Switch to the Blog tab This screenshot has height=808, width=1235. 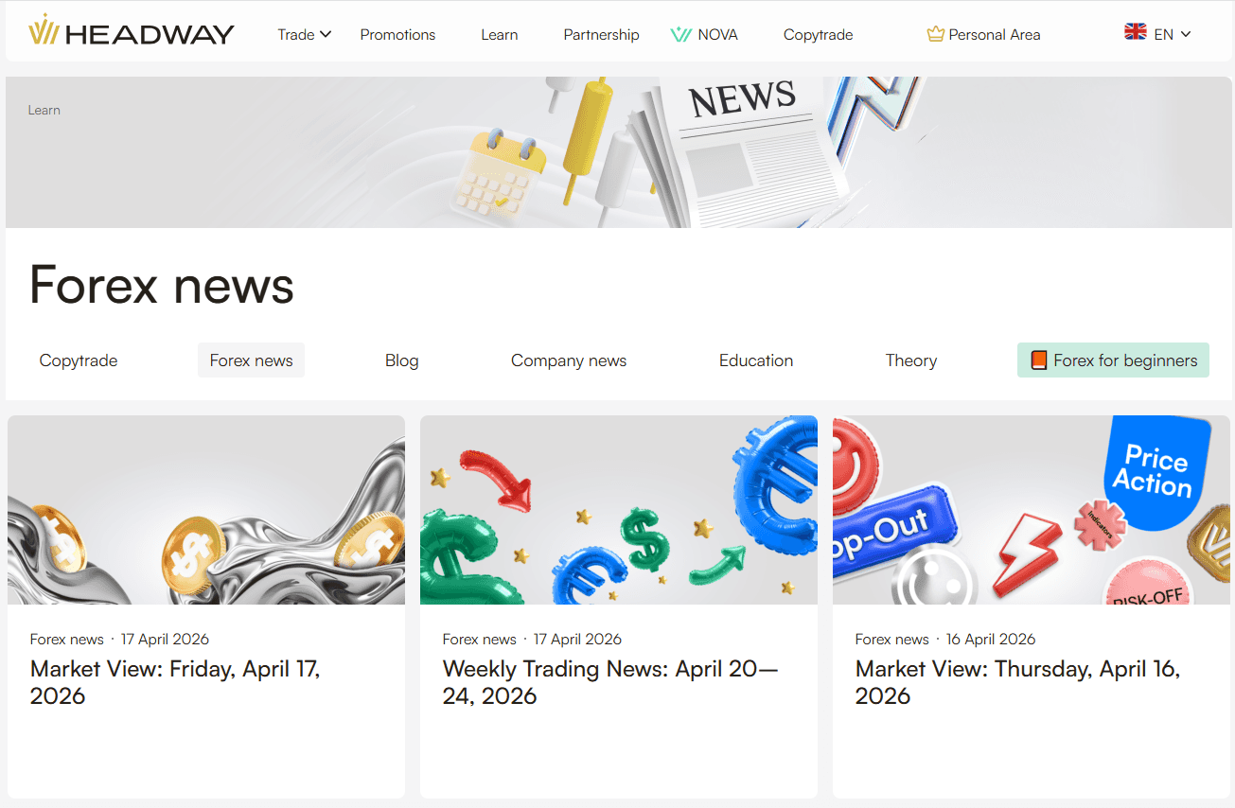(x=401, y=360)
